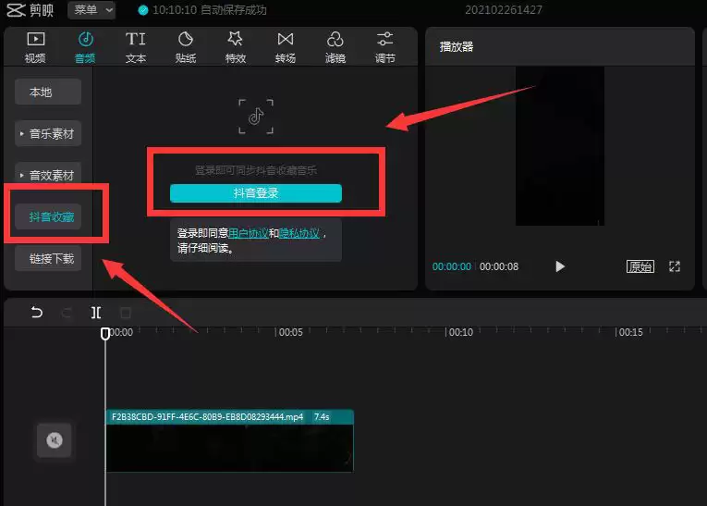Open the 贴纸 (Stickers) panel

[x=186, y=46]
